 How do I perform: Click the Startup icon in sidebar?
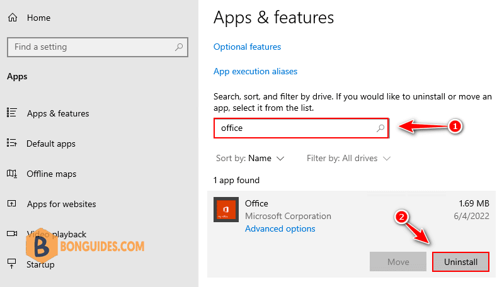(x=12, y=263)
